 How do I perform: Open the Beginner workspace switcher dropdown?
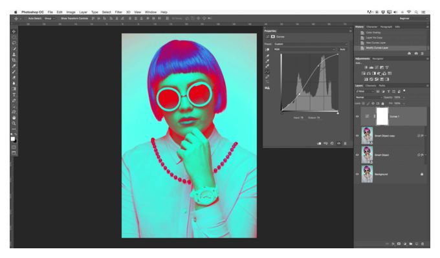[413, 19]
